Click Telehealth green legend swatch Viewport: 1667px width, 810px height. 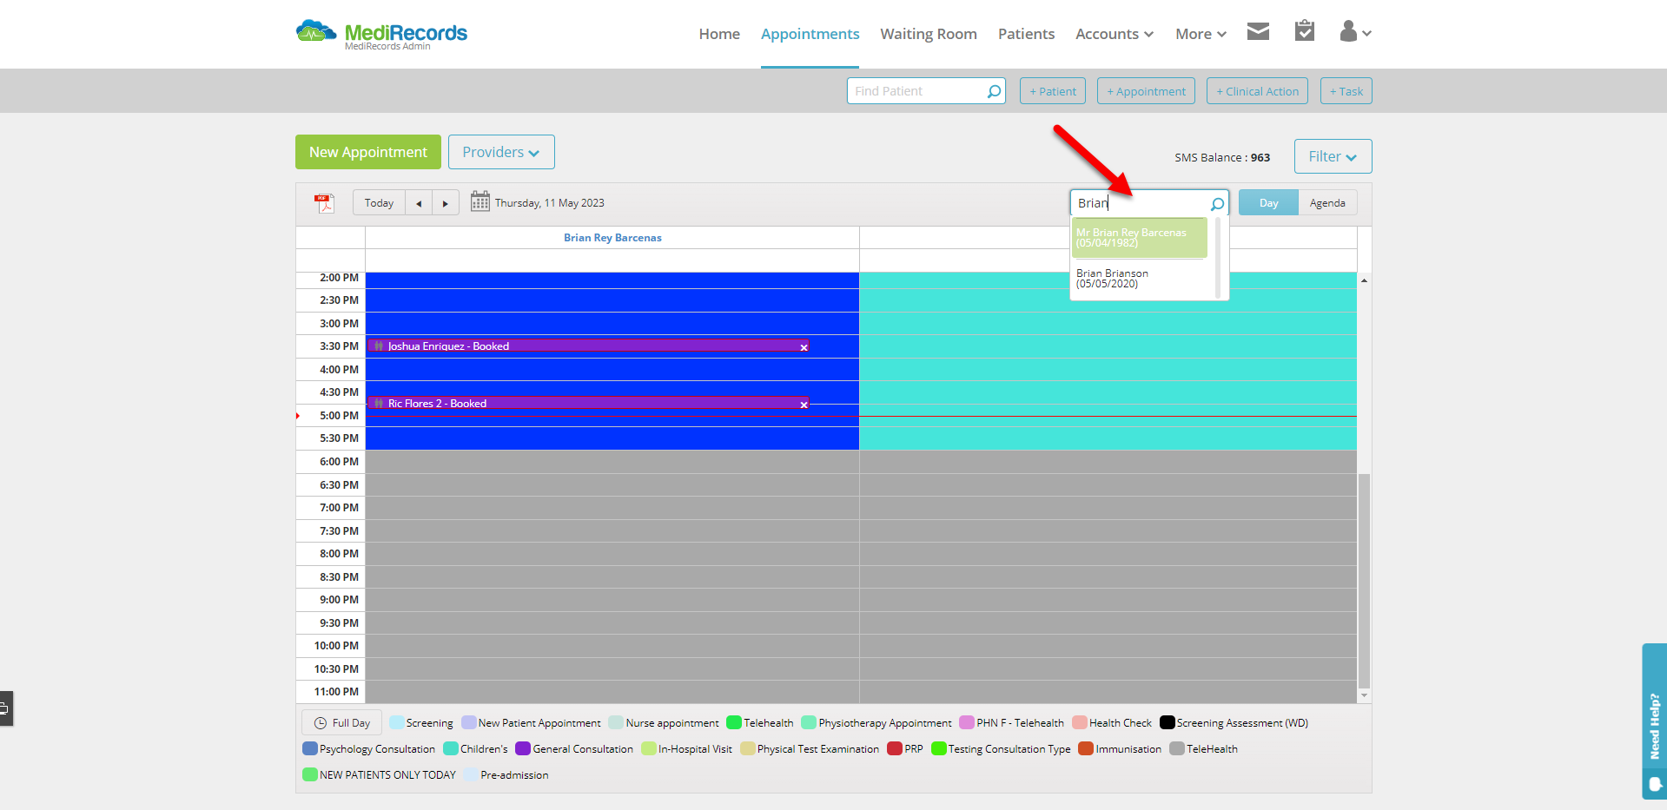click(734, 722)
